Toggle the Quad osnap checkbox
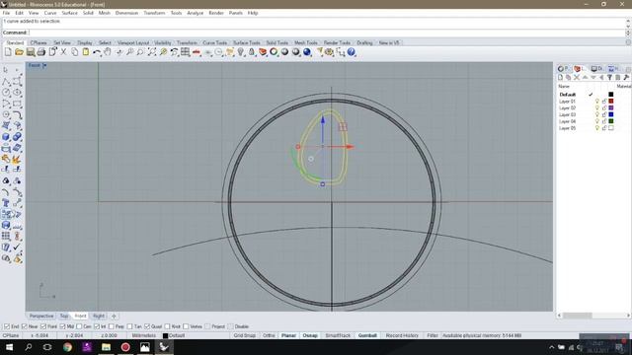Image resolution: width=632 pixels, height=355 pixels. click(x=147, y=326)
